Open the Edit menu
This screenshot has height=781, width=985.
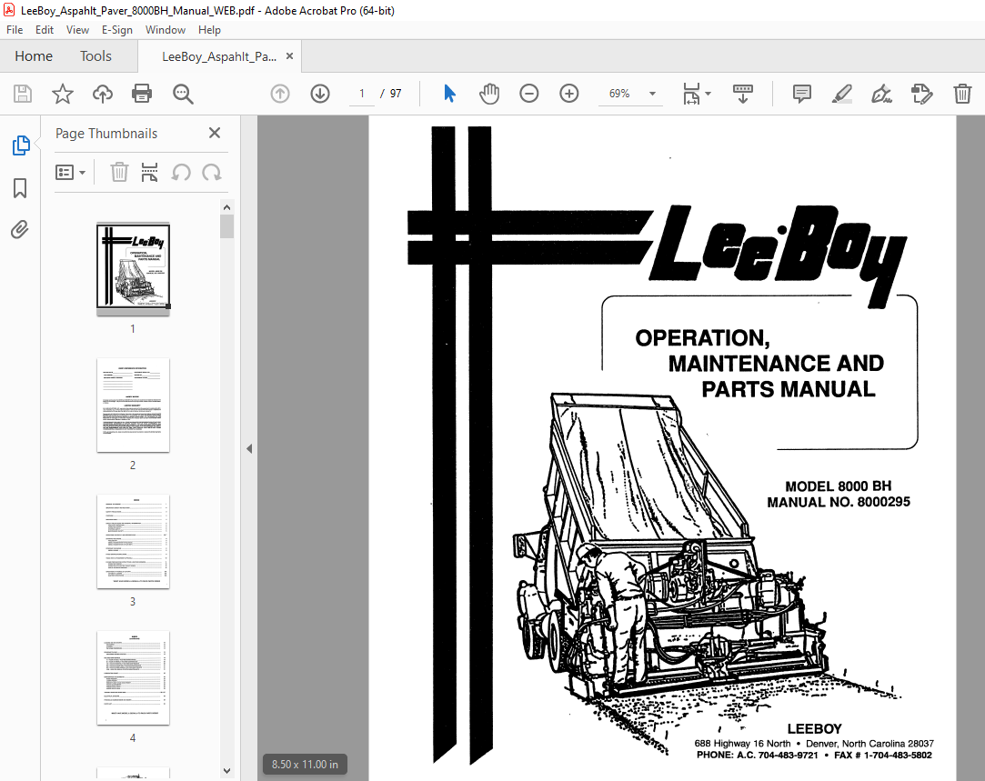tap(44, 29)
